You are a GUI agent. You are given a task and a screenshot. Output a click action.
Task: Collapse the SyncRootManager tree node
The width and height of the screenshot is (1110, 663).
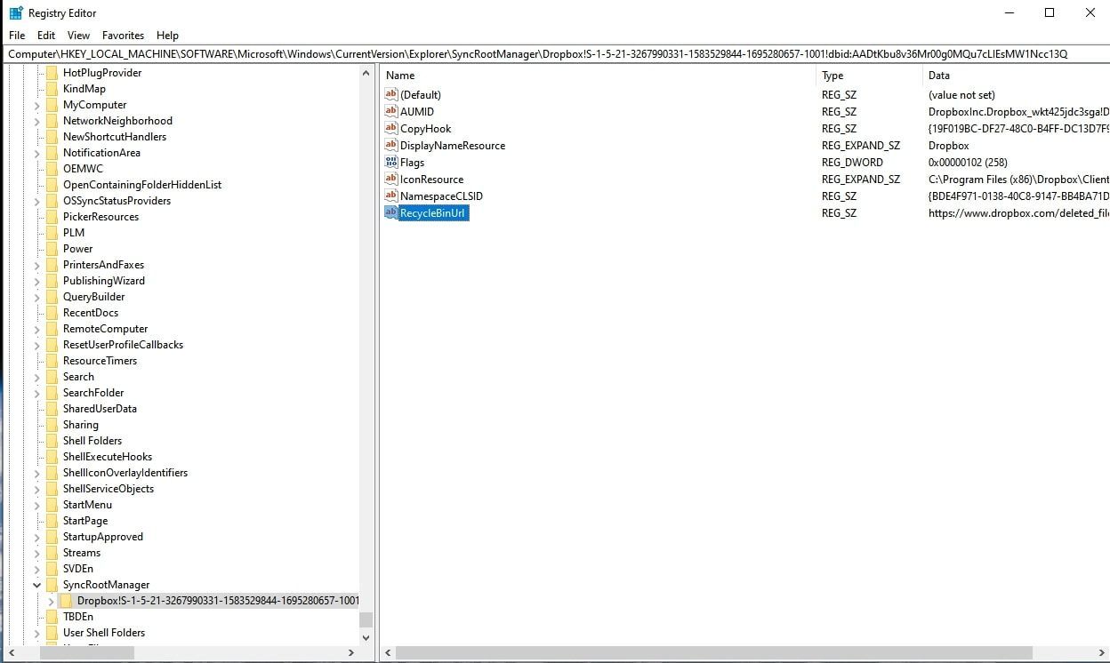(x=36, y=585)
